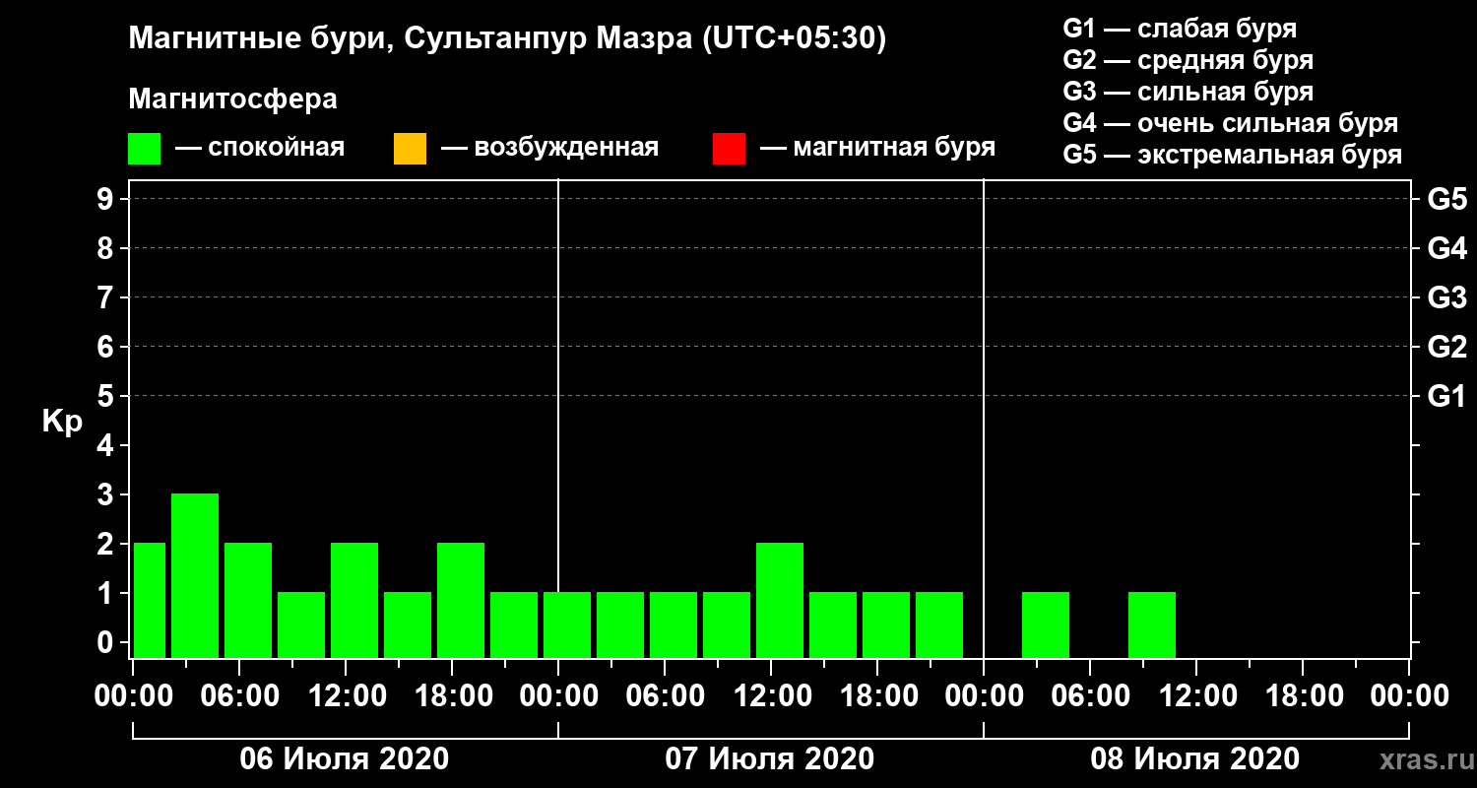Click the right-axis 'G5' label beside level 9
Screen dimensions: 1477x788
(x=1446, y=199)
